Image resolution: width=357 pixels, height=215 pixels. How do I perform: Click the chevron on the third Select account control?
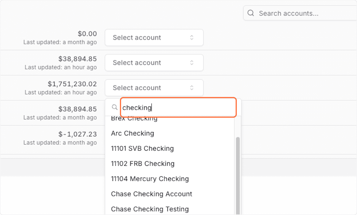(x=192, y=87)
